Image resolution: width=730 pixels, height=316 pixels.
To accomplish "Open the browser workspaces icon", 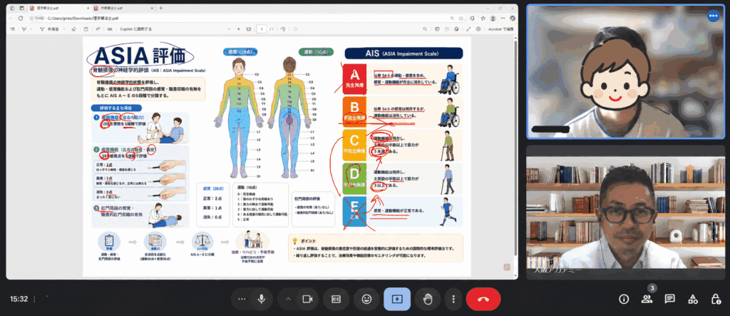I will [12, 8].
